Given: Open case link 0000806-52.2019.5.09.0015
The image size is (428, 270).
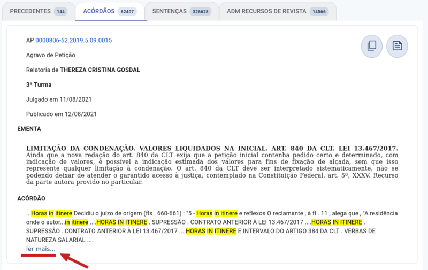Looking at the screenshot, I should tap(74, 40).
